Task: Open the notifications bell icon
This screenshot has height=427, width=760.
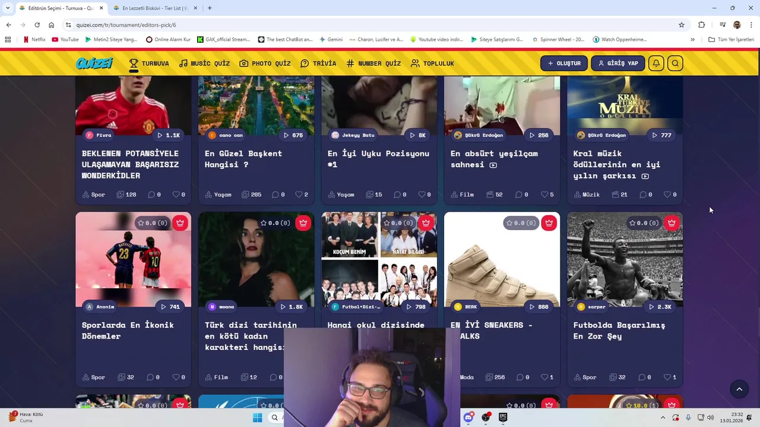Action: pos(656,63)
